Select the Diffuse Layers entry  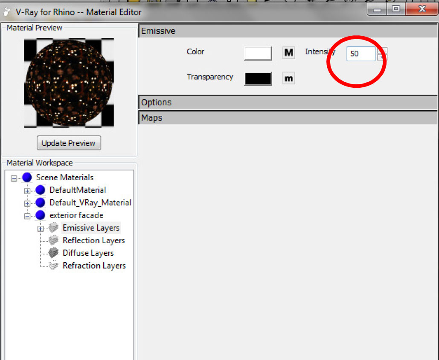[x=88, y=253]
